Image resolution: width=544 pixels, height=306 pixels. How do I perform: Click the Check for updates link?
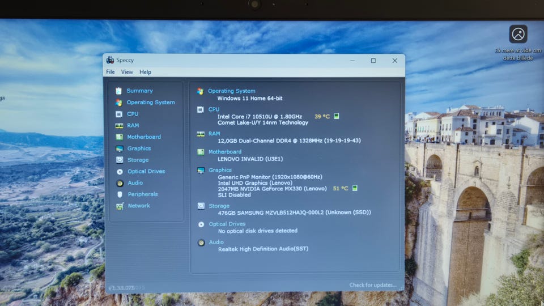(373, 285)
